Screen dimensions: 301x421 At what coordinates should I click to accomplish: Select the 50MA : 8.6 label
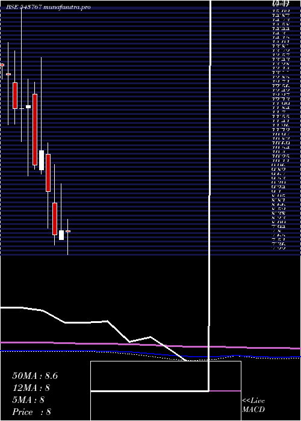click(x=35, y=376)
